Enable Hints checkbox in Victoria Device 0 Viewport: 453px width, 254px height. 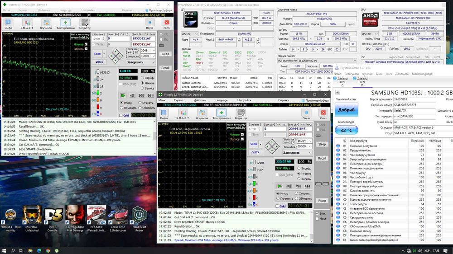point(317,219)
